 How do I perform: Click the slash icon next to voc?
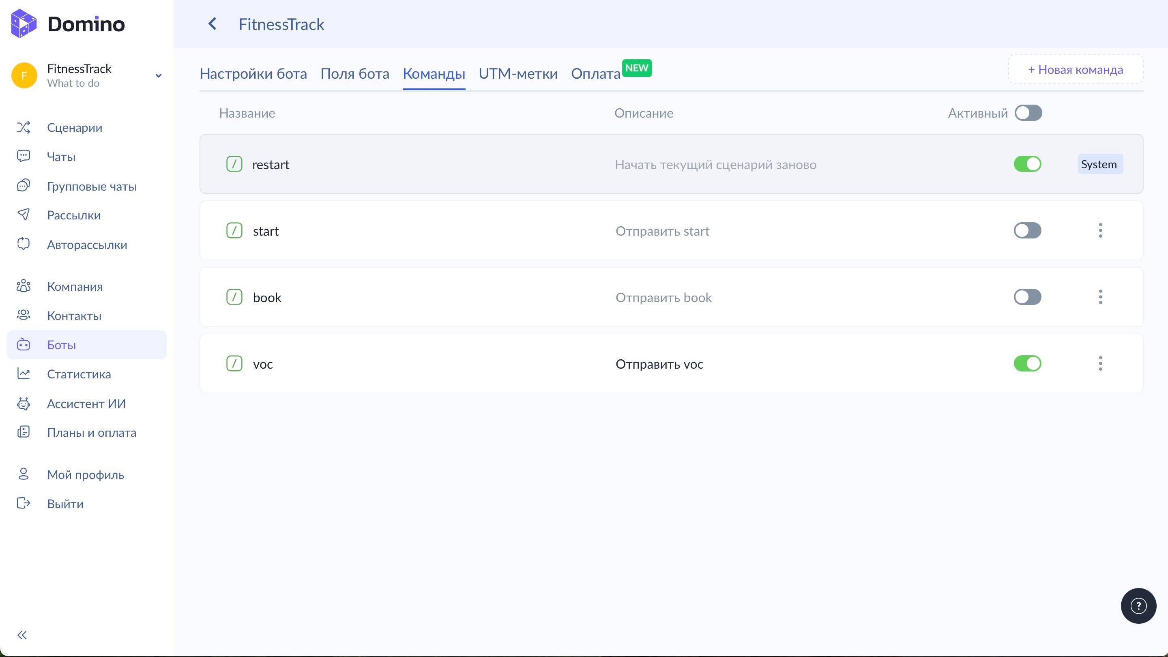pos(234,364)
